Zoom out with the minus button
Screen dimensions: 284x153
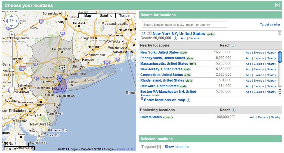tap(12, 90)
